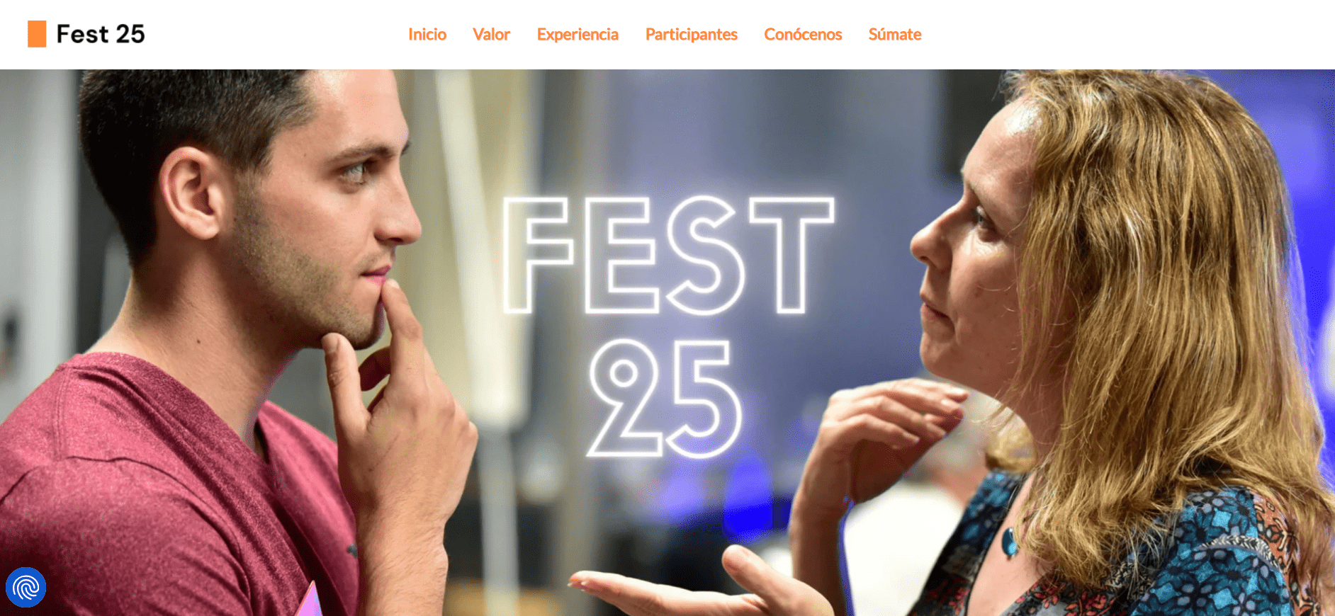Viewport: 1335px width, 616px height.
Task: Open the Participantes section link
Action: pos(691,35)
